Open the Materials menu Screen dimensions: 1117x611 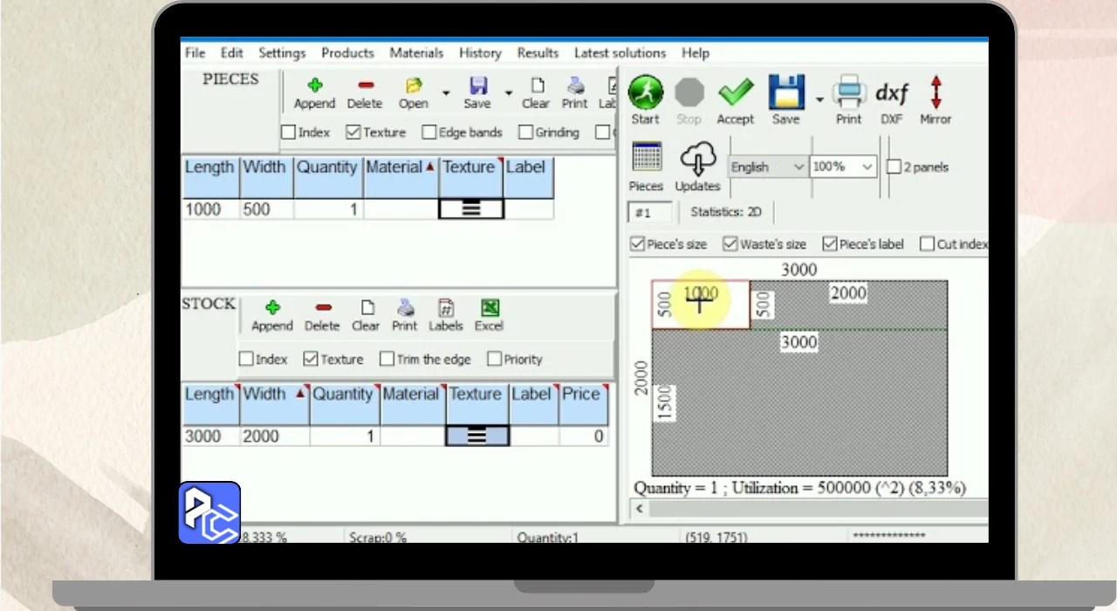coord(416,53)
